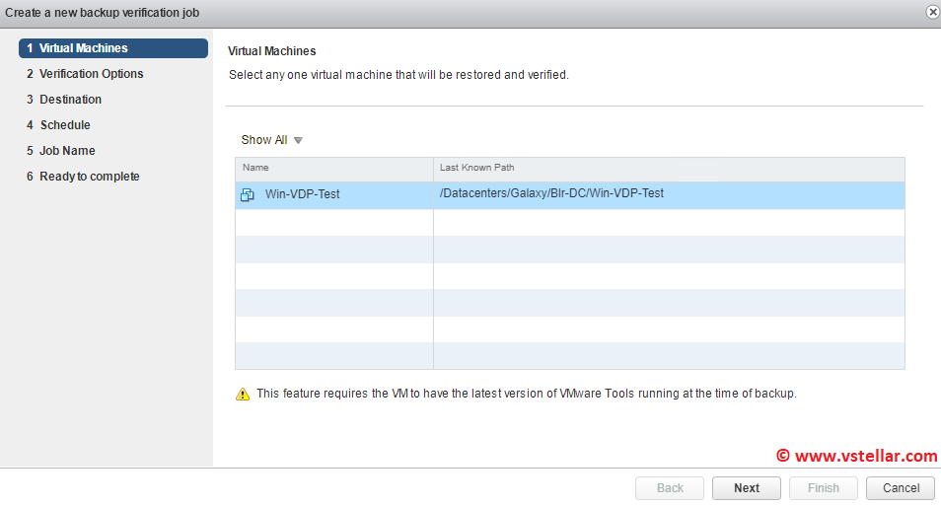Select the Job Name wizard step
Viewport: 941px width, 507px height.
coord(67,151)
